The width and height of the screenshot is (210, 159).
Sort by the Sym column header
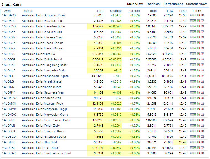7,11
